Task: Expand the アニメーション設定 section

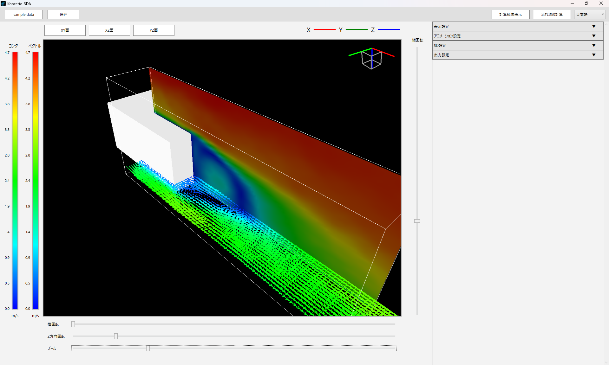Action: click(x=518, y=36)
